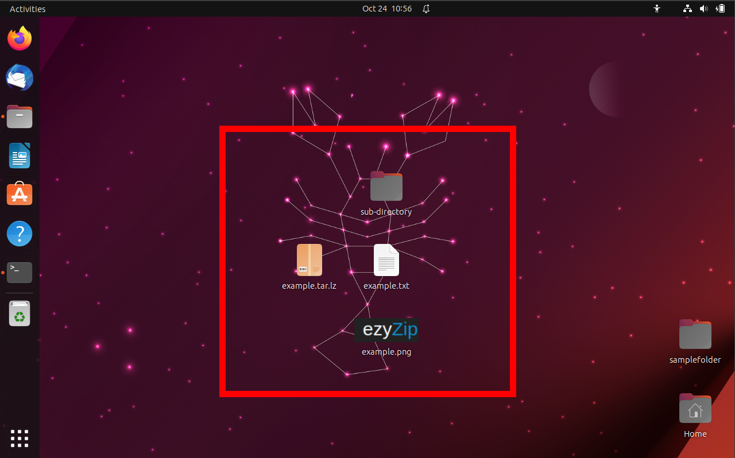Select the example.png image thumbnail
The image size is (735, 458).
(x=386, y=329)
